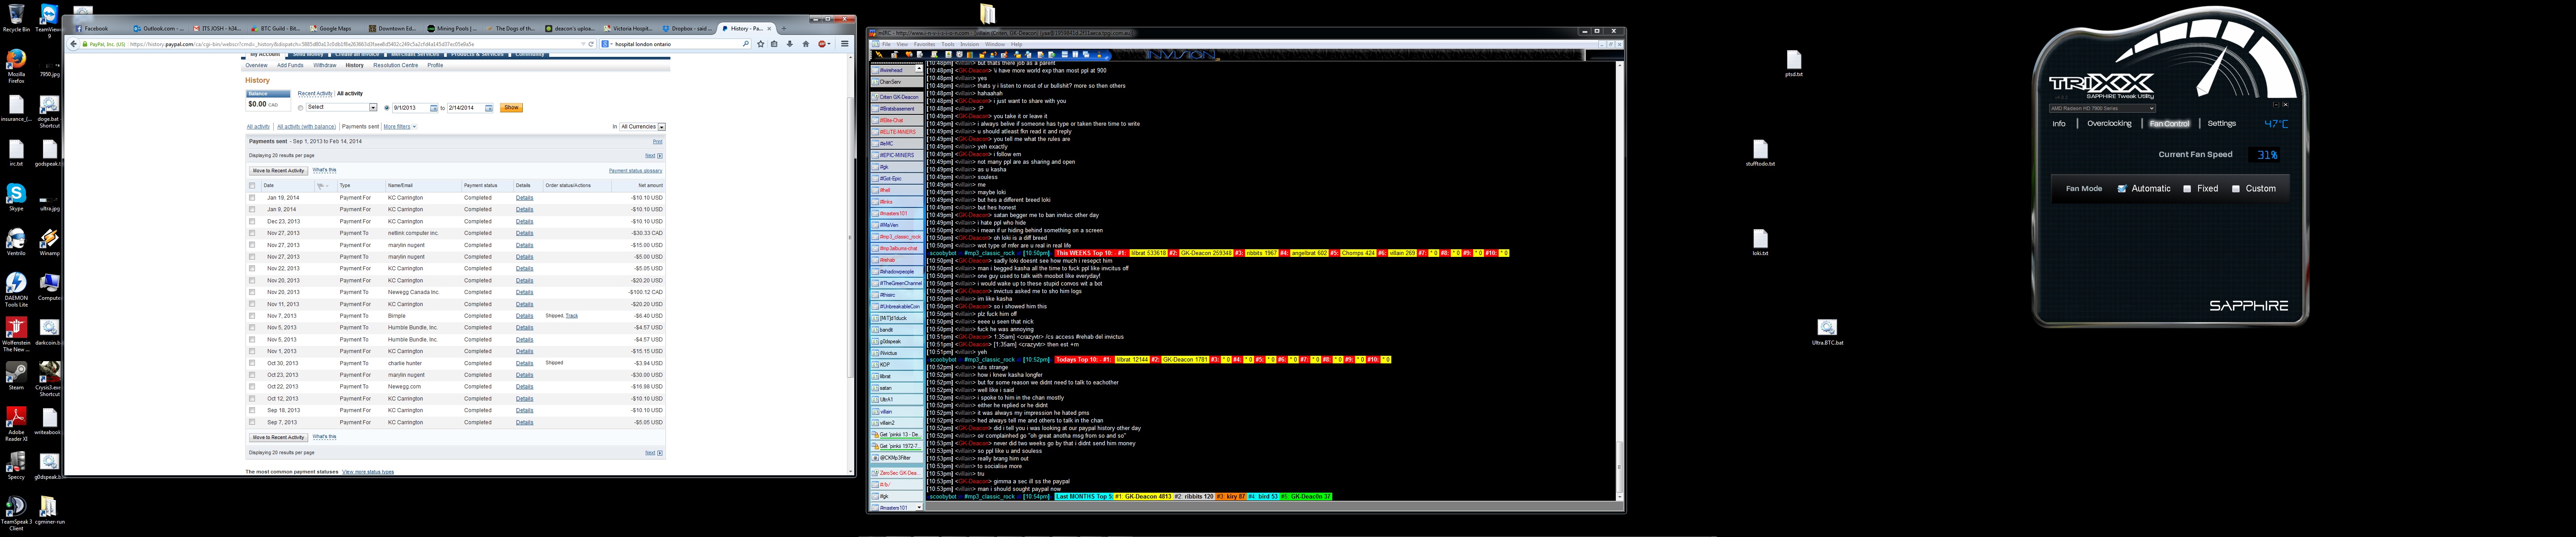
Task: Enable the Automatic fan mode checkbox
Action: pos(2121,189)
